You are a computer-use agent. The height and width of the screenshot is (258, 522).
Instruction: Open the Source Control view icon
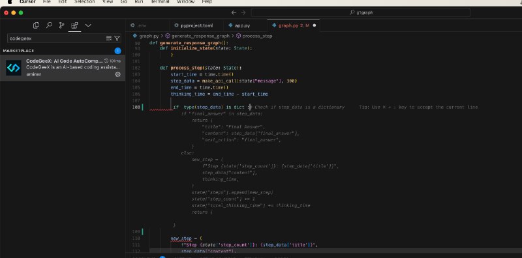pos(61,25)
